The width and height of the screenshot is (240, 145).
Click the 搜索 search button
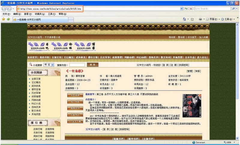[93, 65]
